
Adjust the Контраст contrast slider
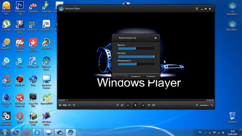136,57
